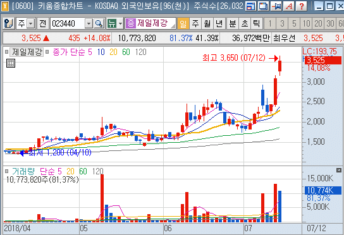The width and height of the screenshot is (344, 235).
Task: Click the title bar app icon numbered 1
Action: [4, 6]
